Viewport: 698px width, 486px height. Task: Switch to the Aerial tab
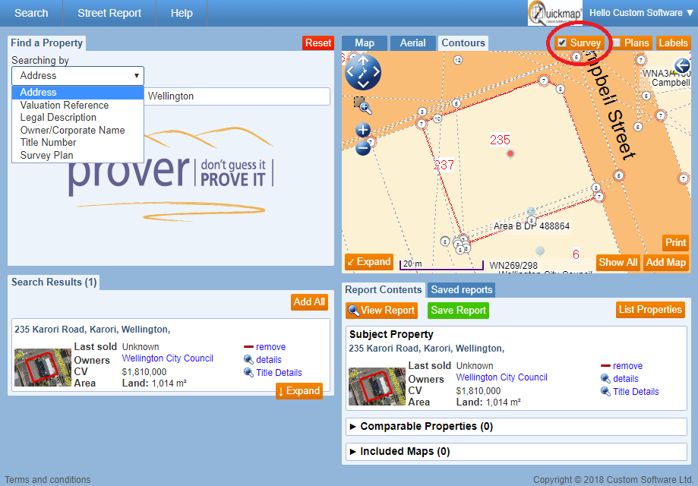(x=412, y=43)
